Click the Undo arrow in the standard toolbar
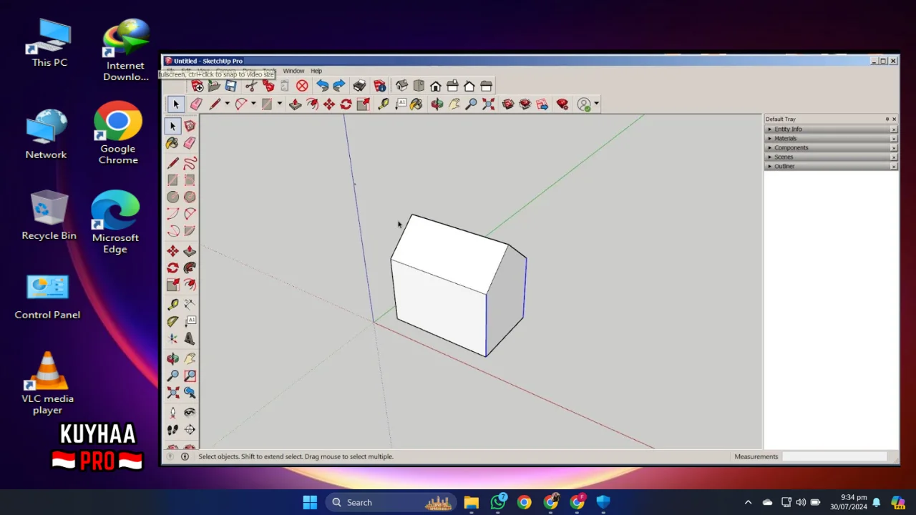This screenshot has width=916, height=515. coord(322,86)
